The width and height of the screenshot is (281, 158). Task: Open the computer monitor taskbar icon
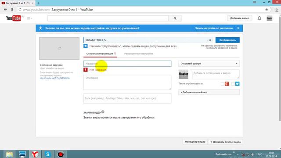[22, 154]
